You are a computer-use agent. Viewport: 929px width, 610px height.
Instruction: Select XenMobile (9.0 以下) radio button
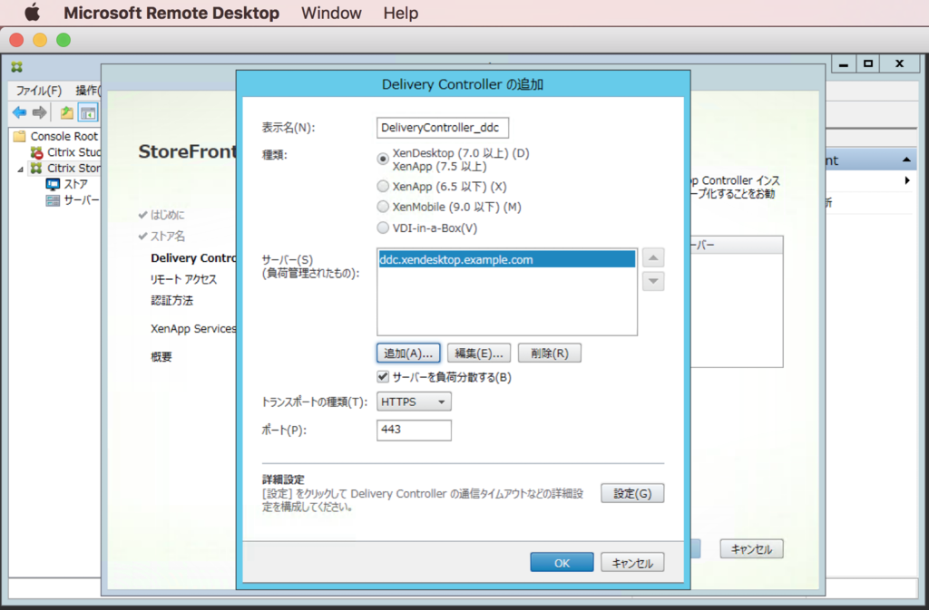click(x=383, y=207)
